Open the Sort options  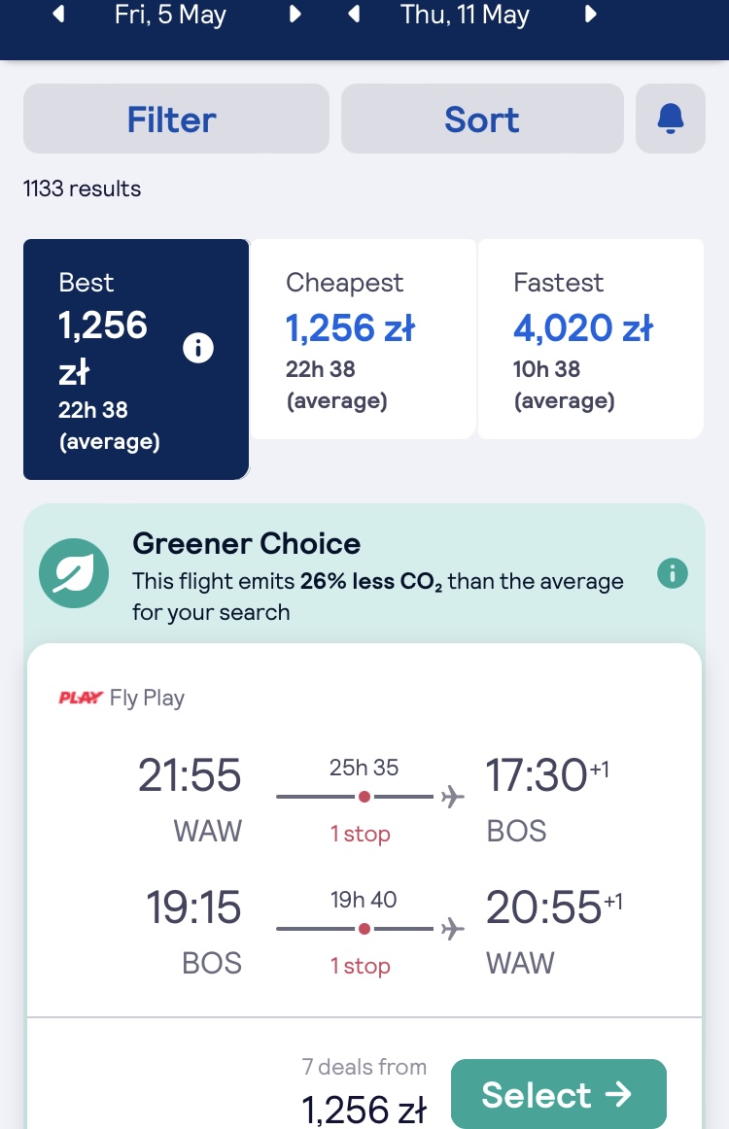pyautogui.click(x=482, y=119)
